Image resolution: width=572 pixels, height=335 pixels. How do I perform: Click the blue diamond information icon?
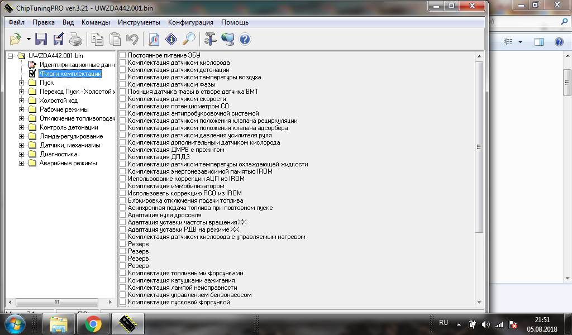click(x=171, y=39)
